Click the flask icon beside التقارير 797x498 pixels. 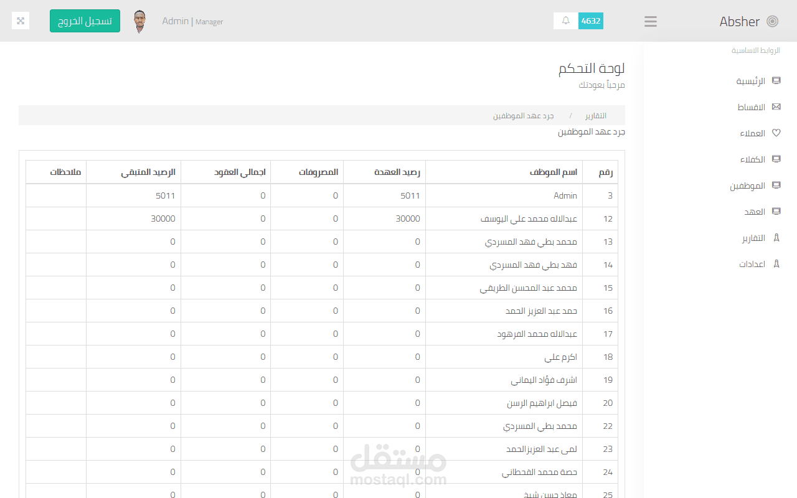[x=776, y=237]
